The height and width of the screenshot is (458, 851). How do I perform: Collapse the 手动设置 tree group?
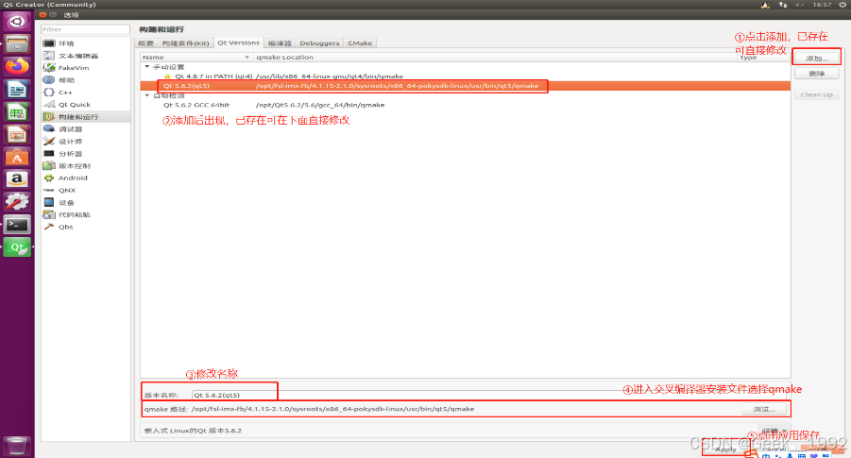pyautogui.click(x=147, y=67)
